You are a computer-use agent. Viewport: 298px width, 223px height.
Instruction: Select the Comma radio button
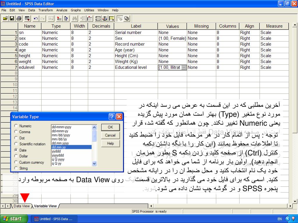(16, 132)
